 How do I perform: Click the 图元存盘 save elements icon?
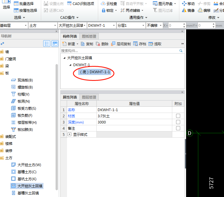155,4
